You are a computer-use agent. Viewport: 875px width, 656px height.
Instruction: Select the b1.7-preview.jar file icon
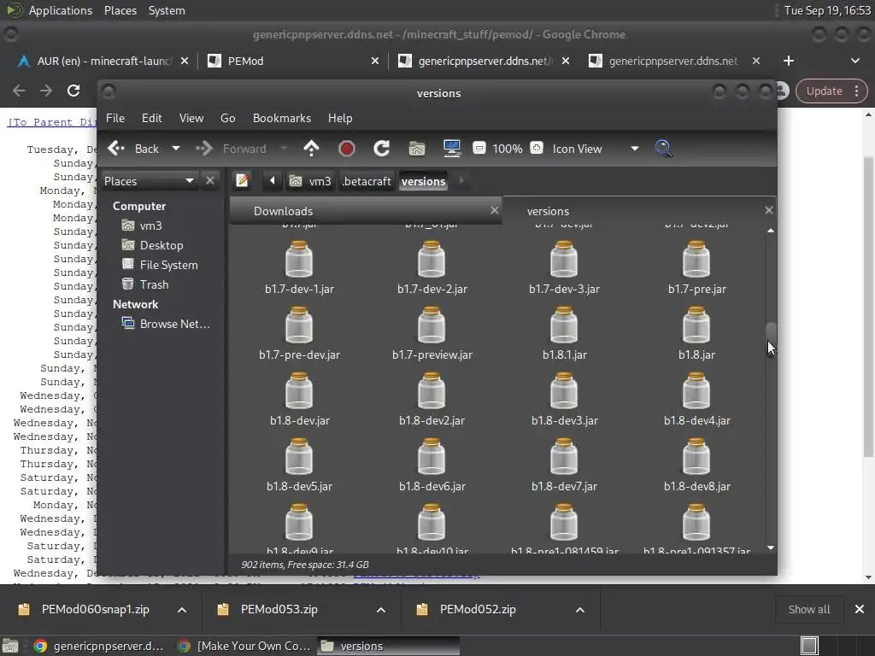(432, 325)
